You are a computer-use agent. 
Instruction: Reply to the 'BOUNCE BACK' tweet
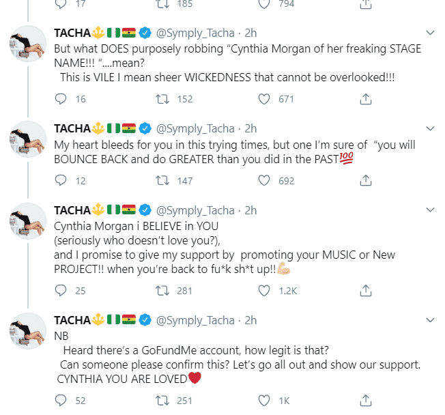tap(61, 180)
